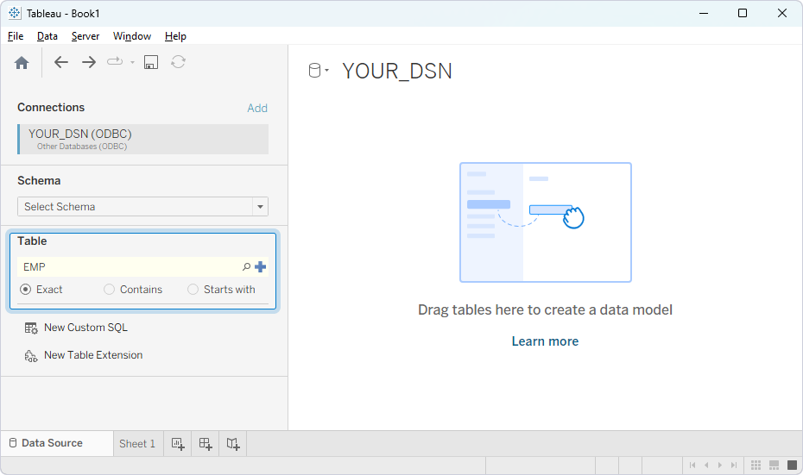803x475 pixels.
Task: Open the Help menu
Action: click(x=175, y=36)
